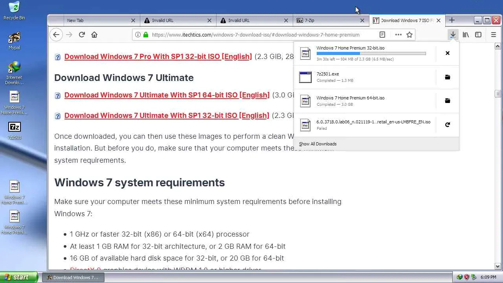Close the 7-Zip tab
Viewport: 503px width, 283px height.
[x=362, y=20]
